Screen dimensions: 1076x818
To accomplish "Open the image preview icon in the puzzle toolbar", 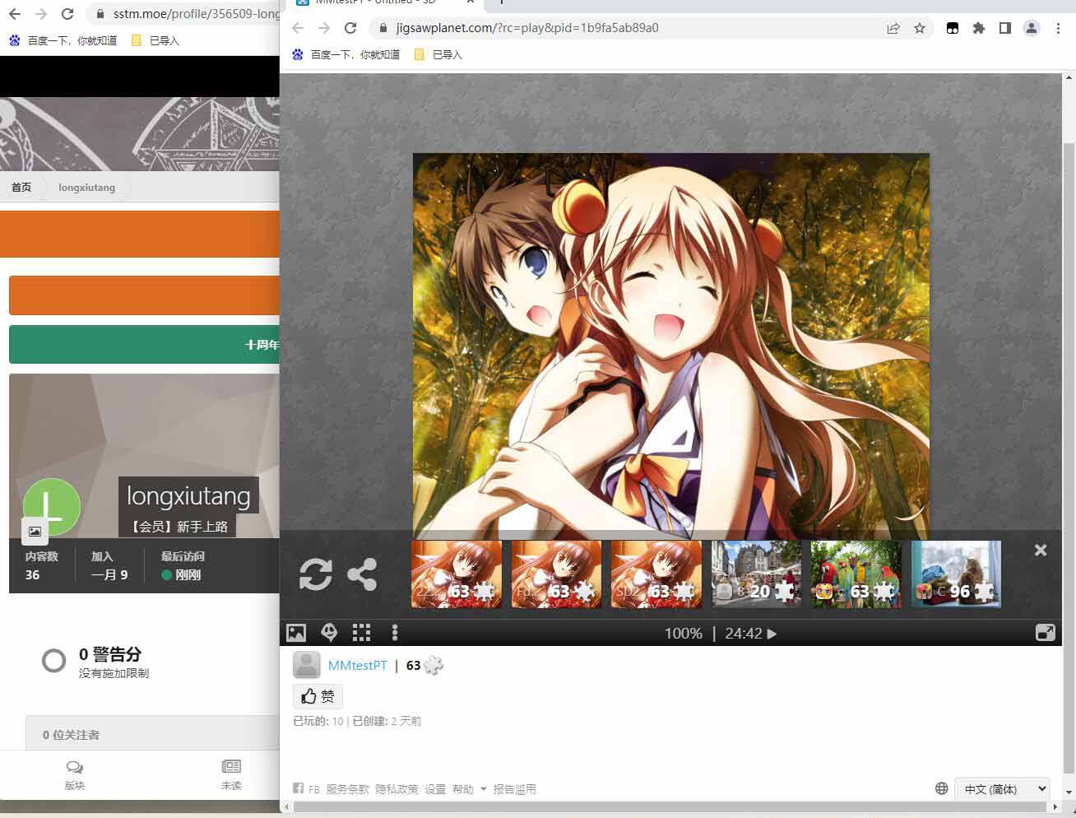I will (x=296, y=633).
